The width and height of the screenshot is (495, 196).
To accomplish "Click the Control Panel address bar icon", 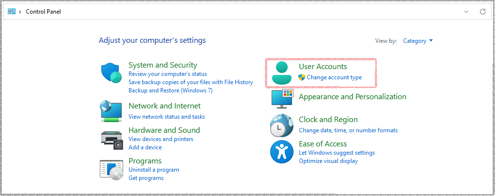I will [x=12, y=12].
